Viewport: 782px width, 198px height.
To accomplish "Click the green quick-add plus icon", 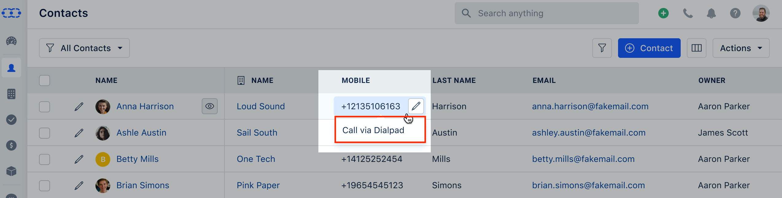I will tap(663, 13).
